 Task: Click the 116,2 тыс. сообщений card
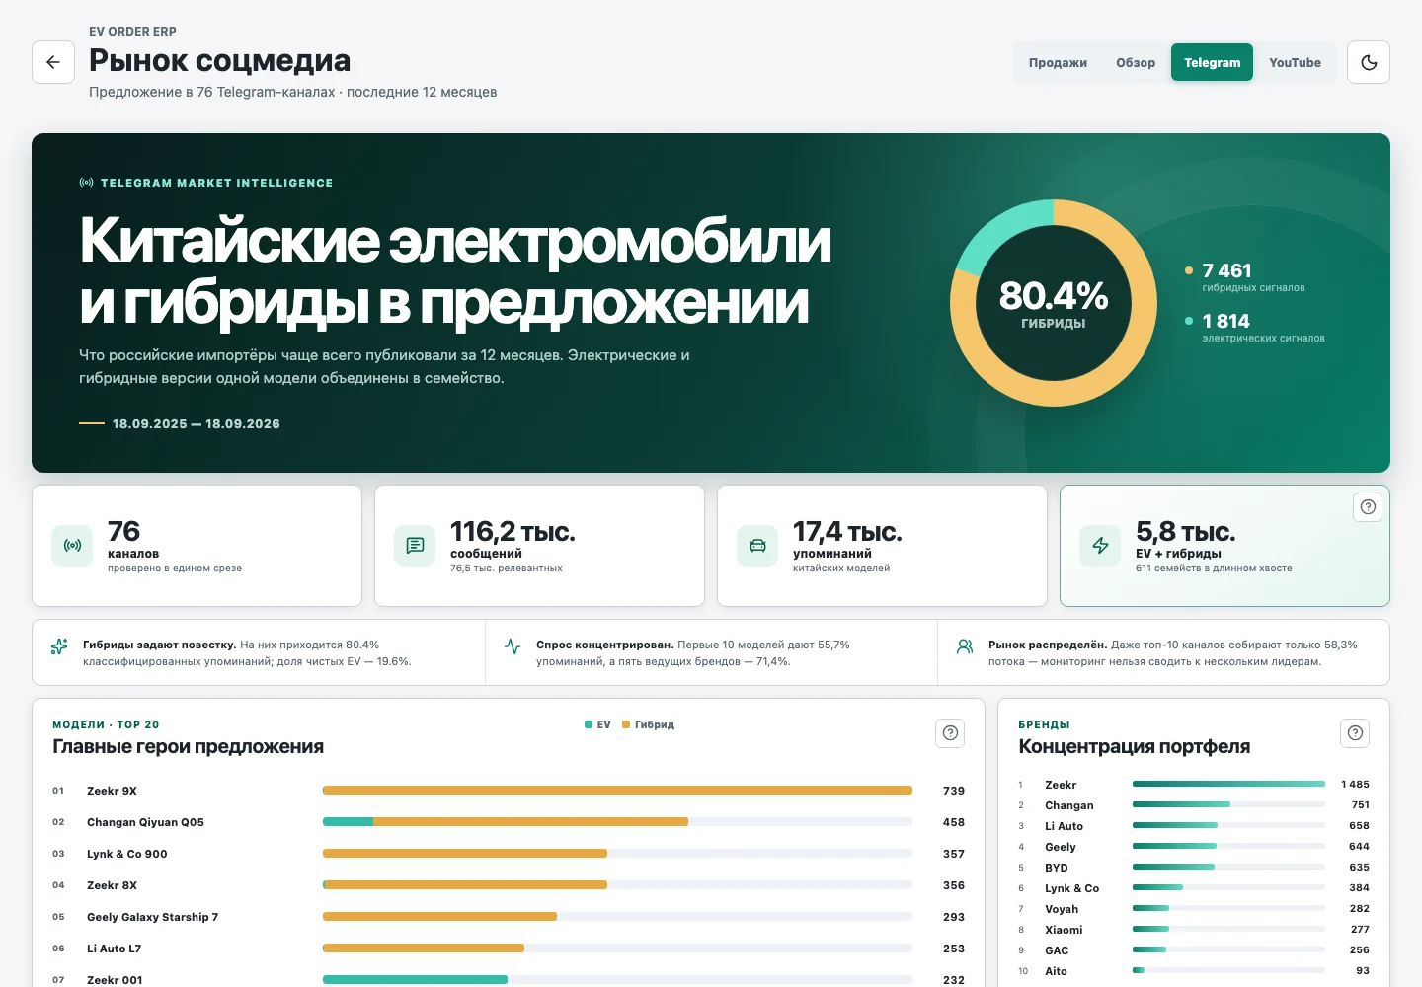pos(539,546)
